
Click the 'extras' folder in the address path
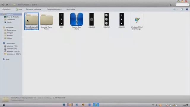[x=35, y=5]
